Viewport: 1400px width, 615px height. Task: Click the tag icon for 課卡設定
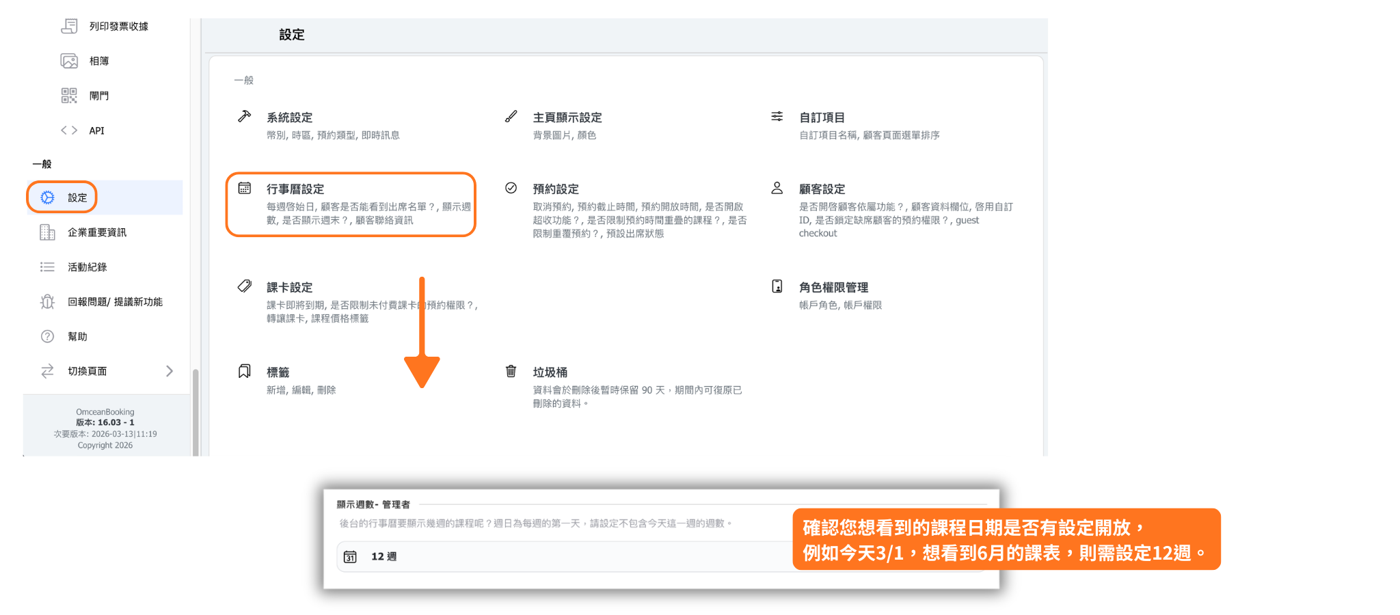click(x=244, y=286)
